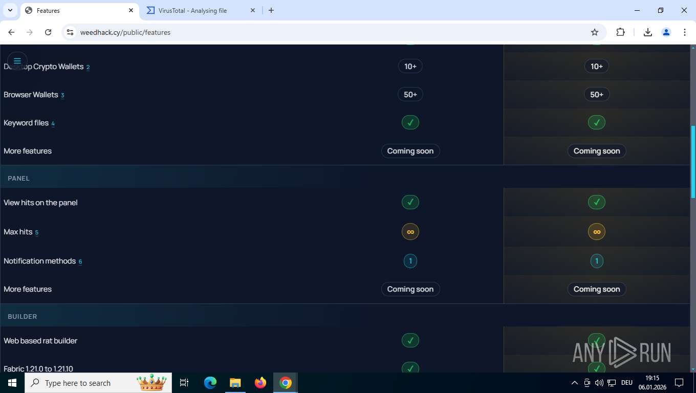Click second-column checkmark for View hits on the panel
This screenshot has width=696, height=393.
click(x=597, y=202)
